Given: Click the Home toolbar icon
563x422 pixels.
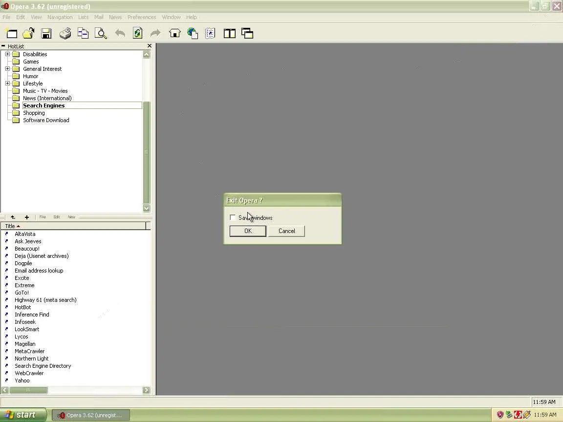Looking at the screenshot, I should pos(175,33).
